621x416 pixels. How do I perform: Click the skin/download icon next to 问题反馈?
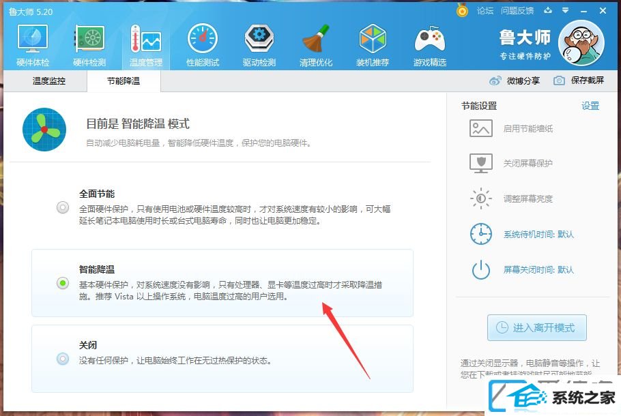point(548,10)
